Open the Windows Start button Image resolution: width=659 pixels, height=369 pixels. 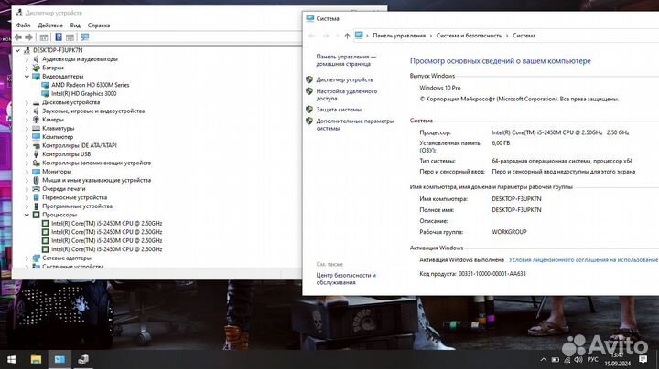tap(12, 359)
